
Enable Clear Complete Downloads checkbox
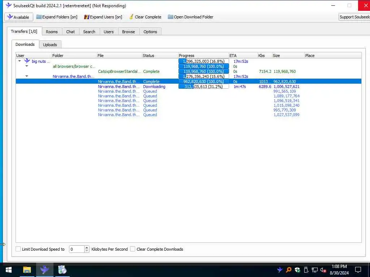[133, 249]
